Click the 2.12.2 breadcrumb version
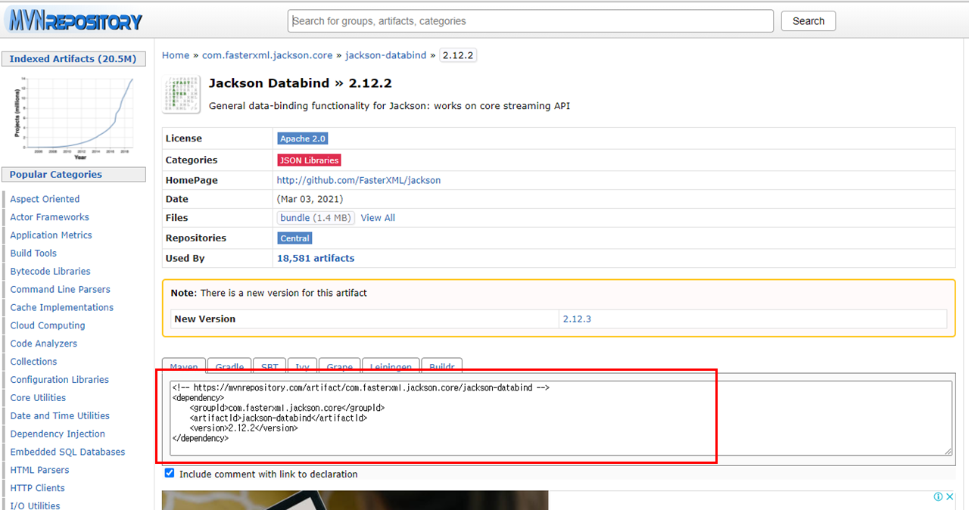Screen dimensions: 969x510 [458, 55]
